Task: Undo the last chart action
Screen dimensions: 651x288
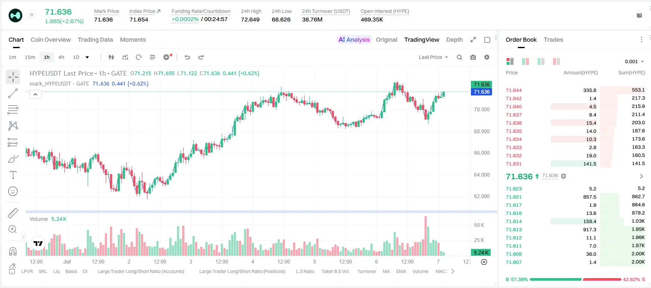Action: point(187,57)
